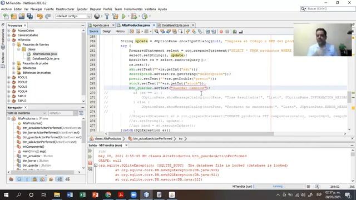
Task: Expand the POOU1 project node
Action: (9, 77)
